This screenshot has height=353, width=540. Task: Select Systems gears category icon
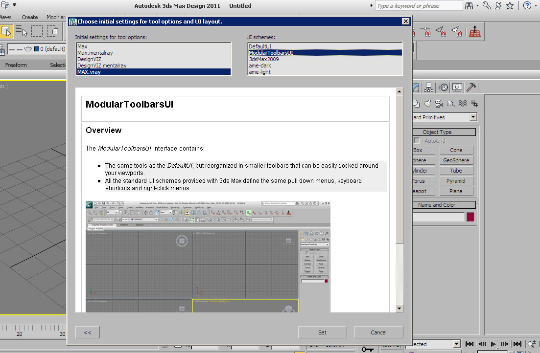(474, 103)
